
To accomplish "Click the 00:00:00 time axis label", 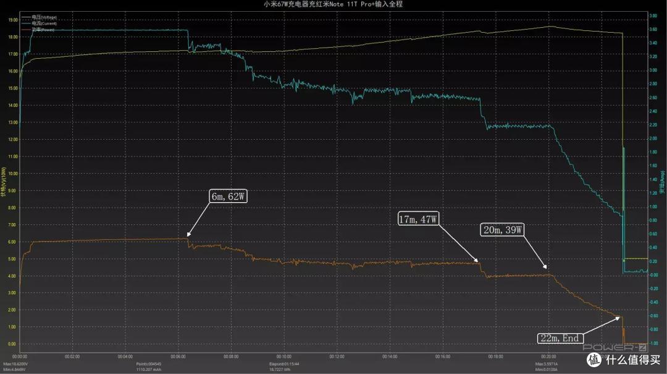I will click(20, 357).
